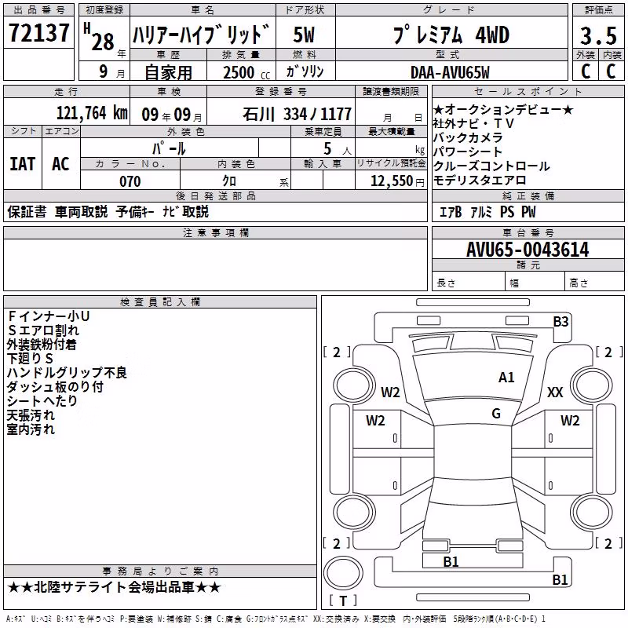Click the fuel type ガソリン
Image resolution: width=628 pixels, height=628 pixels.
pos(305,71)
